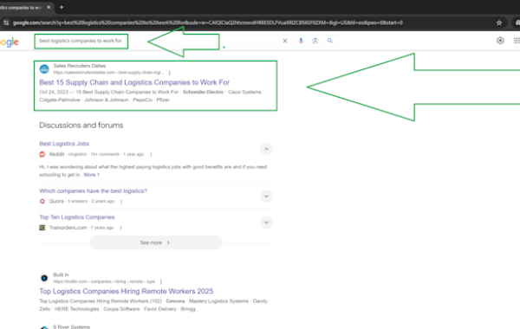
Task: Open more options for Quora discussion
Action: (x=121, y=202)
